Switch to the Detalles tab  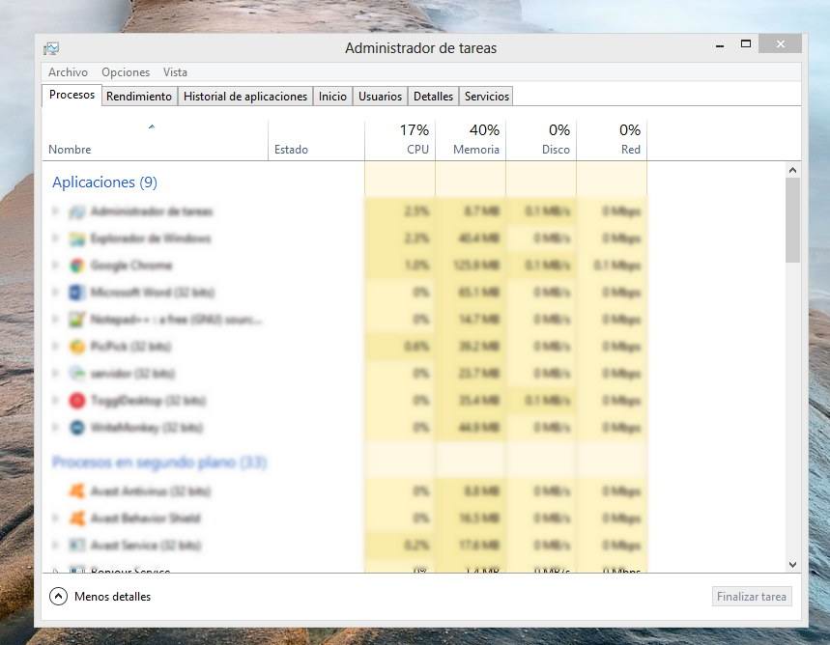(433, 97)
